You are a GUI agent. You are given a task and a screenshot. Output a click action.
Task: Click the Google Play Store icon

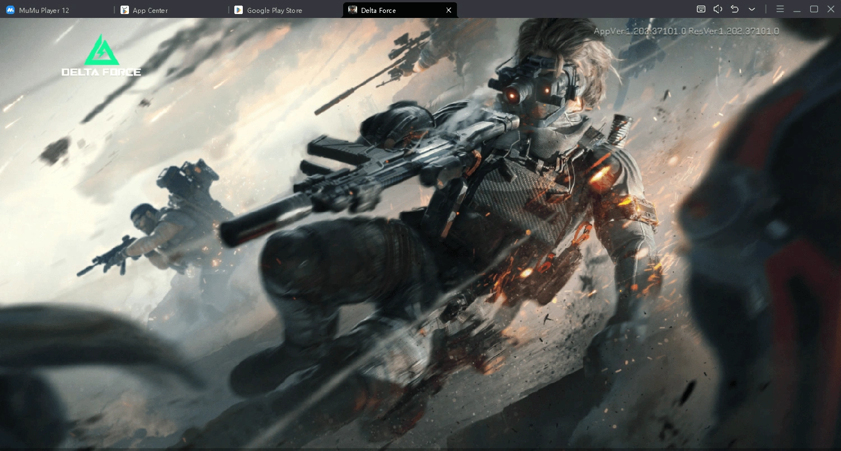point(238,10)
